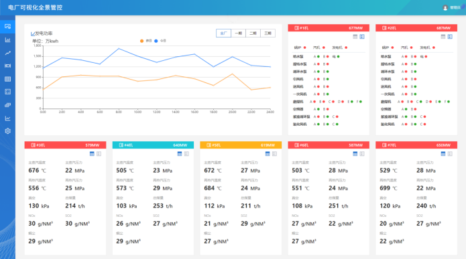
Task: Open the line chart icon above the settings gear
Action: point(8,118)
